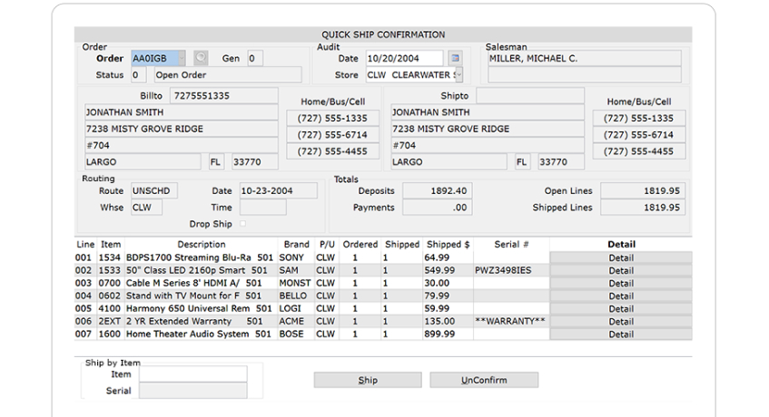Click the Routing Time field
Image resolution: width=769 pixels, height=417 pixels.
262,208
